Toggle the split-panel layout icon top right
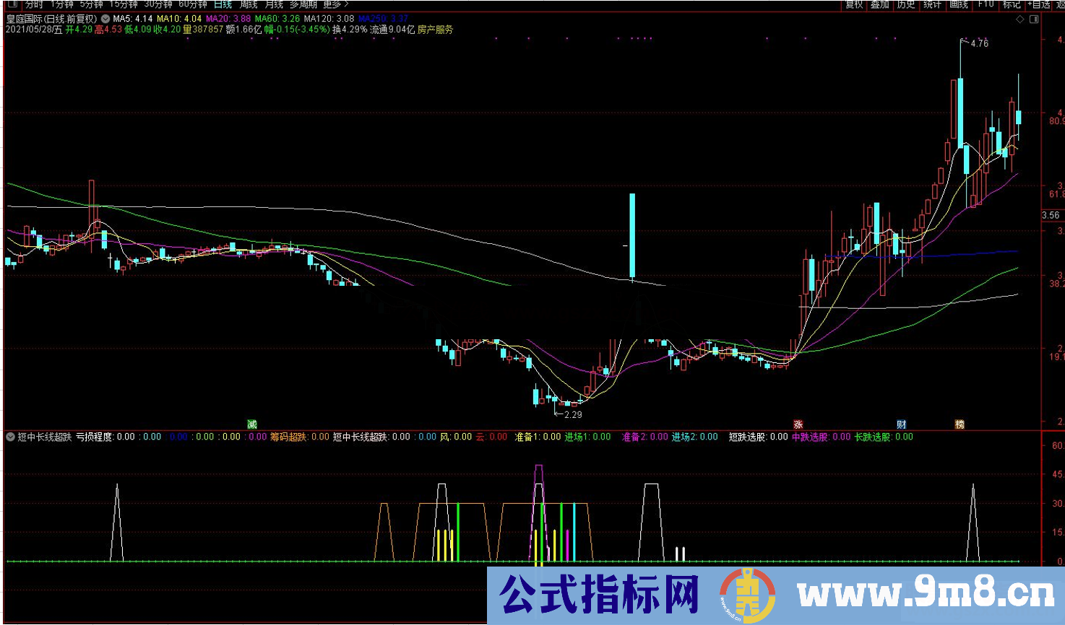The width and height of the screenshot is (1065, 625). [1034, 19]
